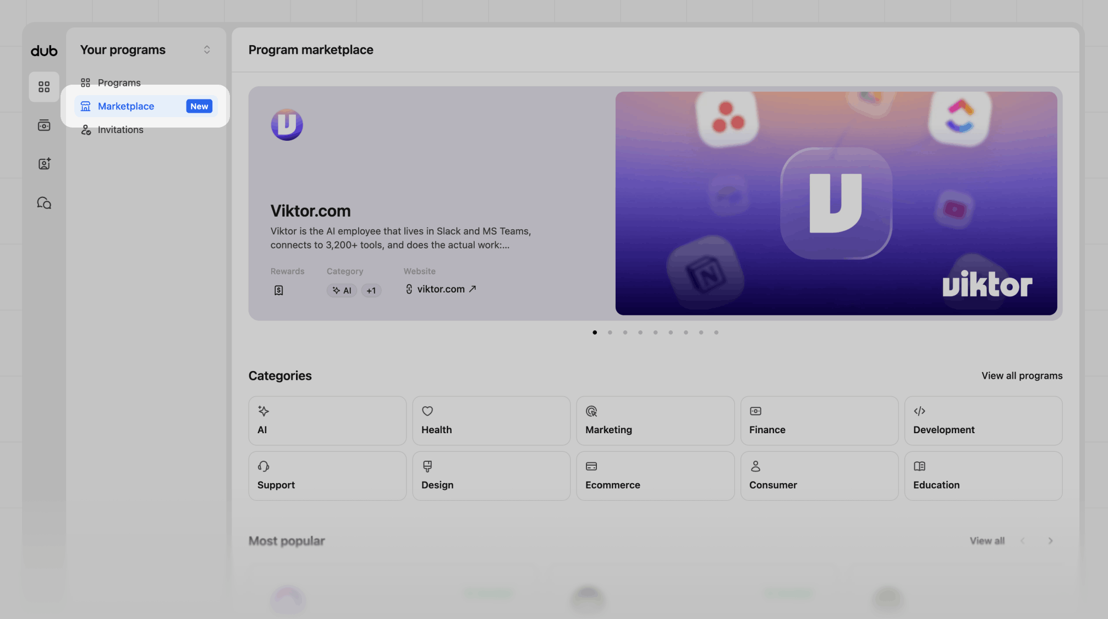
Task: Click the dub logo
Action: pyautogui.click(x=44, y=51)
